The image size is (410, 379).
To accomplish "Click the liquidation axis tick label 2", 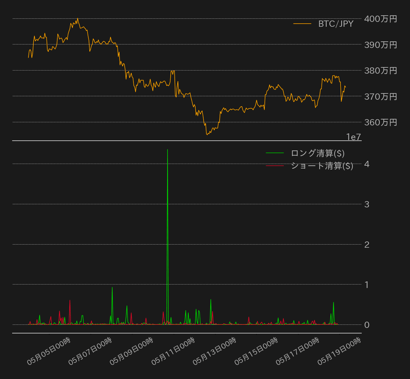I will click(367, 245).
